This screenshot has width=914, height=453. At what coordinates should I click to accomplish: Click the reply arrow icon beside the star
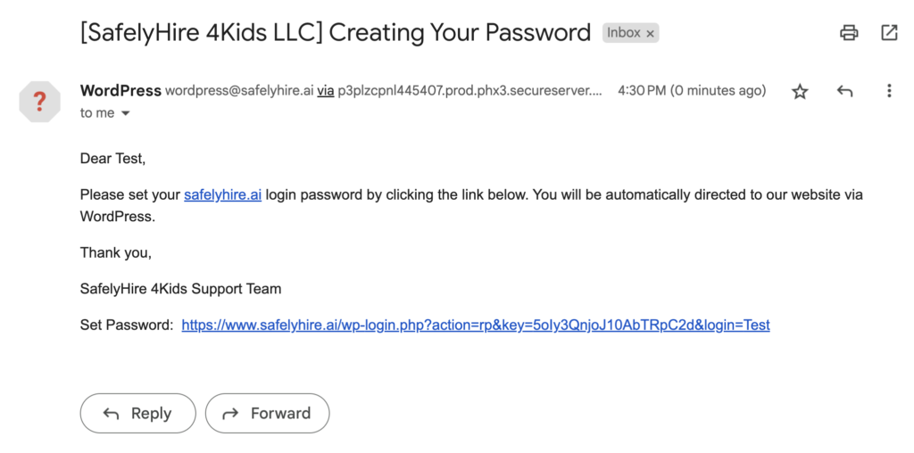pyautogui.click(x=844, y=91)
